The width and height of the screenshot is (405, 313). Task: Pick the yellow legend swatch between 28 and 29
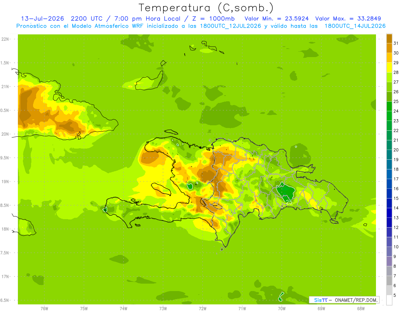[389, 68]
